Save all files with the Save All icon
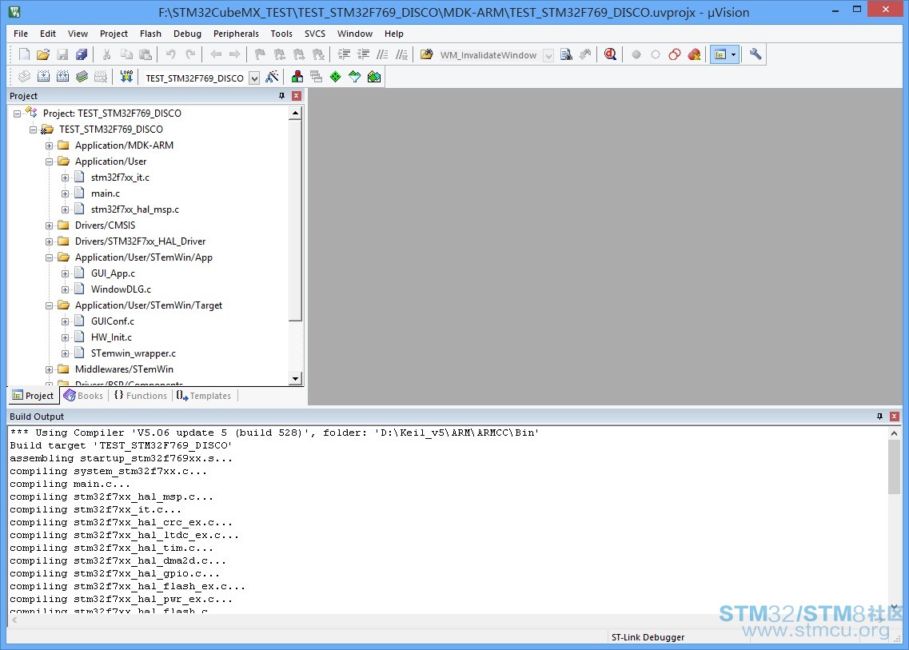909x650 pixels. 82,54
